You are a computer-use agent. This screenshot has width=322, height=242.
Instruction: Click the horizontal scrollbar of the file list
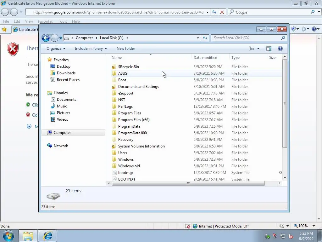coord(188,183)
